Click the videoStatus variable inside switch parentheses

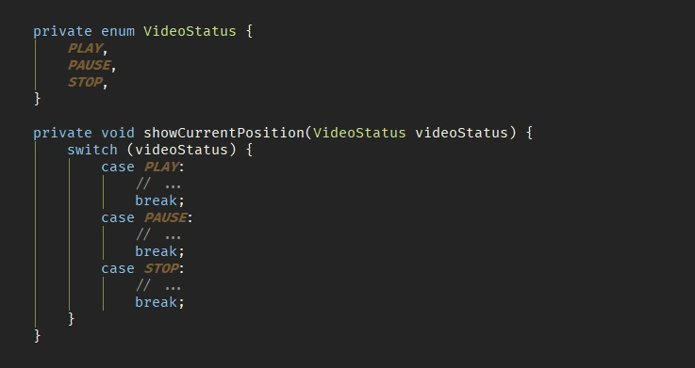point(181,150)
